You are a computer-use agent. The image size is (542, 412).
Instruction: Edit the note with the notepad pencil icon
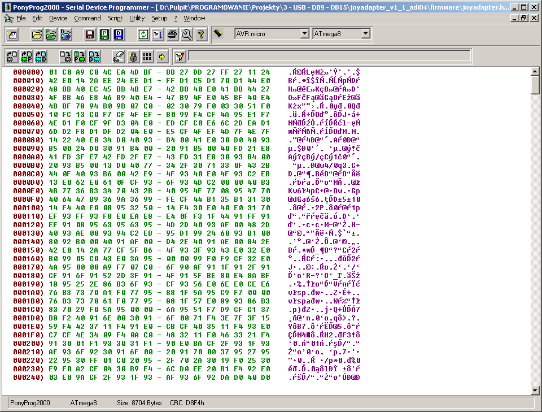pyautogui.click(x=180, y=57)
